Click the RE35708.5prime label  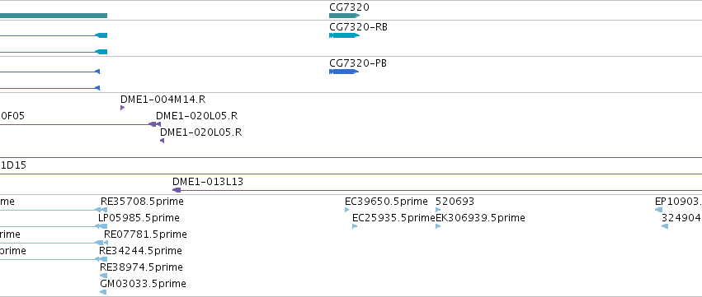pyautogui.click(x=142, y=202)
